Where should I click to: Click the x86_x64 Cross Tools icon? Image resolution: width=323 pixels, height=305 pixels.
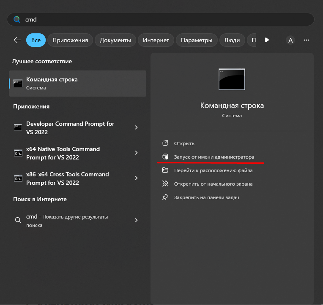(18, 178)
